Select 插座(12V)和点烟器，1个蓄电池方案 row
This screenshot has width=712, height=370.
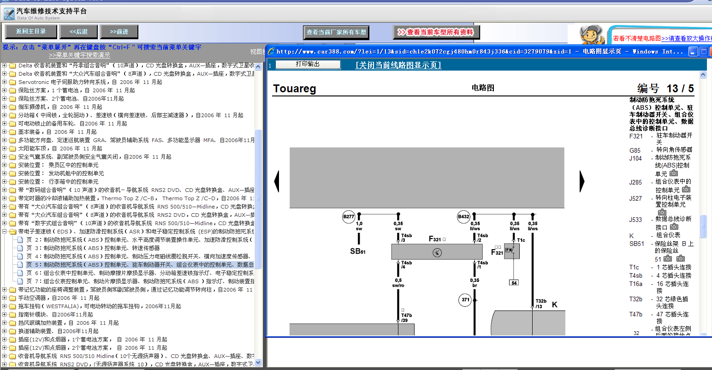(93, 340)
